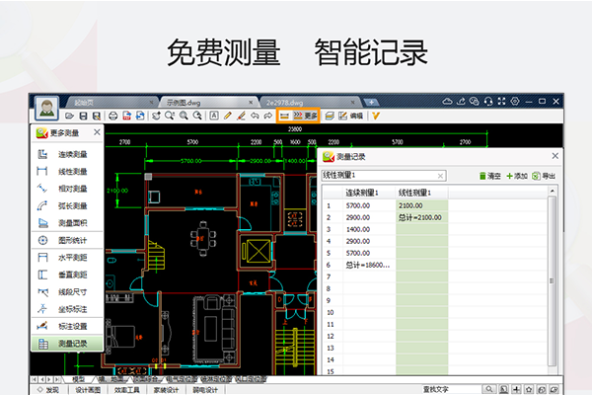This screenshot has width=592, height=395.
Task: Click the upload share icon in title bar
Action: pyautogui.click(x=461, y=102)
